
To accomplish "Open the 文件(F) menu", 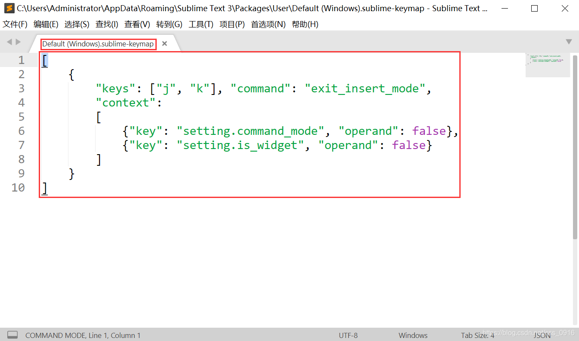I will click(x=15, y=24).
